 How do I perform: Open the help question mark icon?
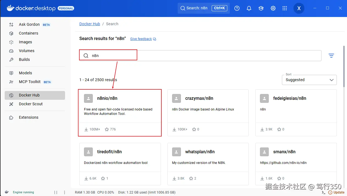coord(237,8)
